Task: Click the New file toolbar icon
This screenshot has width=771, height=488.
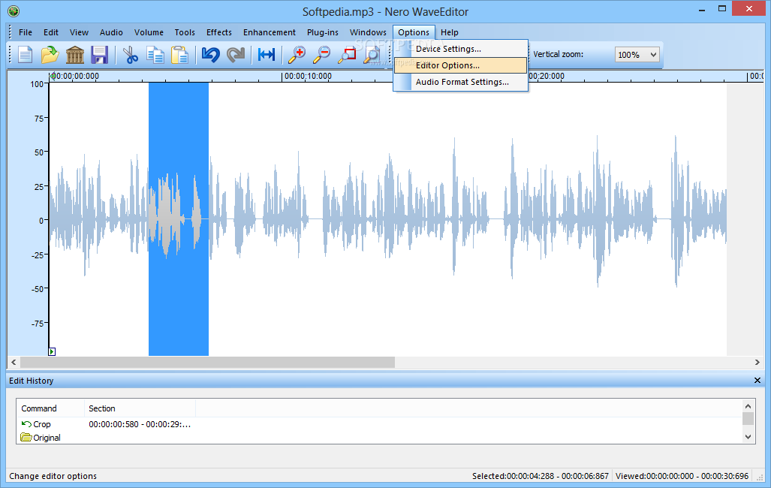Action: click(25, 55)
